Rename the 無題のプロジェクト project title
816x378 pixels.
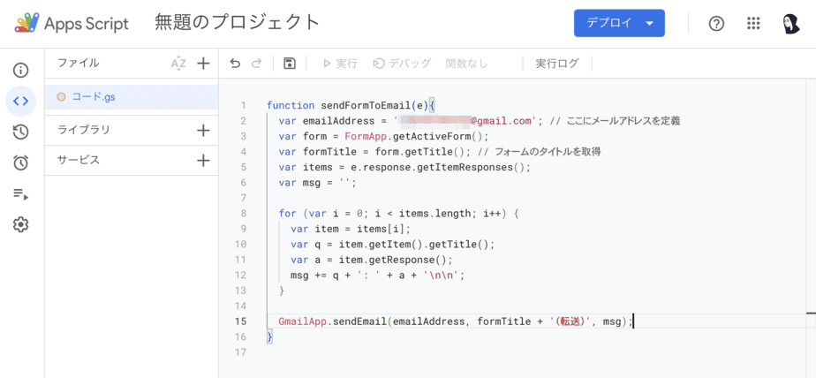pos(238,23)
